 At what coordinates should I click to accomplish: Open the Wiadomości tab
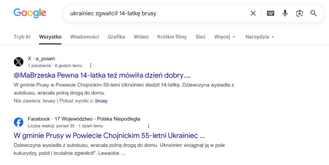(85, 37)
